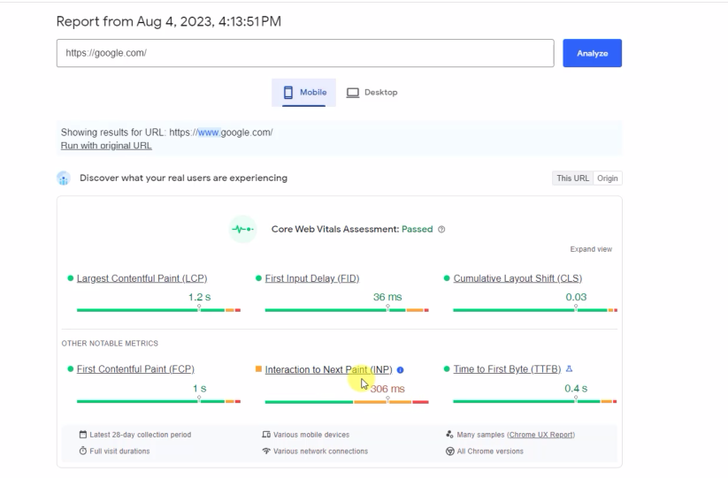The width and height of the screenshot is (728, 478).
Task: Open Run with original URL link
Action: (x=106, y=146)
